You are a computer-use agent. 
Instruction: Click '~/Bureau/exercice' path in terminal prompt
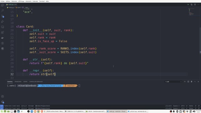pyautogui.click(x=50, y=86)
